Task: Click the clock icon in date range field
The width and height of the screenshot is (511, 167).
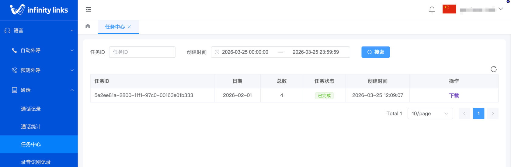Action: (x=217, y=52)
